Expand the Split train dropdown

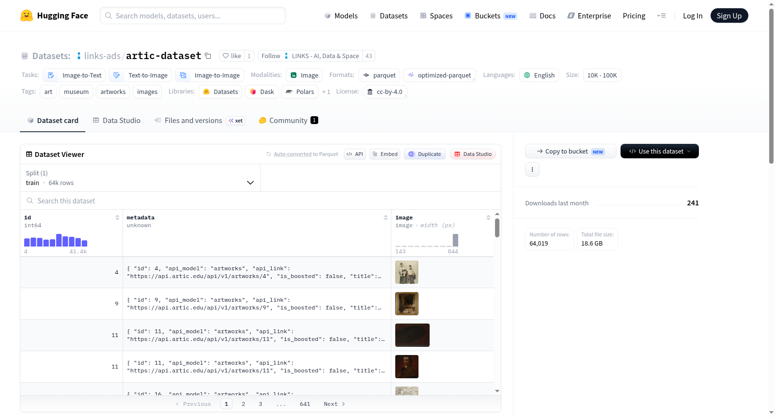[x=140, y=178]
